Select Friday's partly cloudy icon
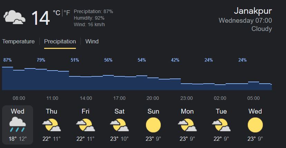This screenshot has height=148, width=286. click(x=85, y=125)
